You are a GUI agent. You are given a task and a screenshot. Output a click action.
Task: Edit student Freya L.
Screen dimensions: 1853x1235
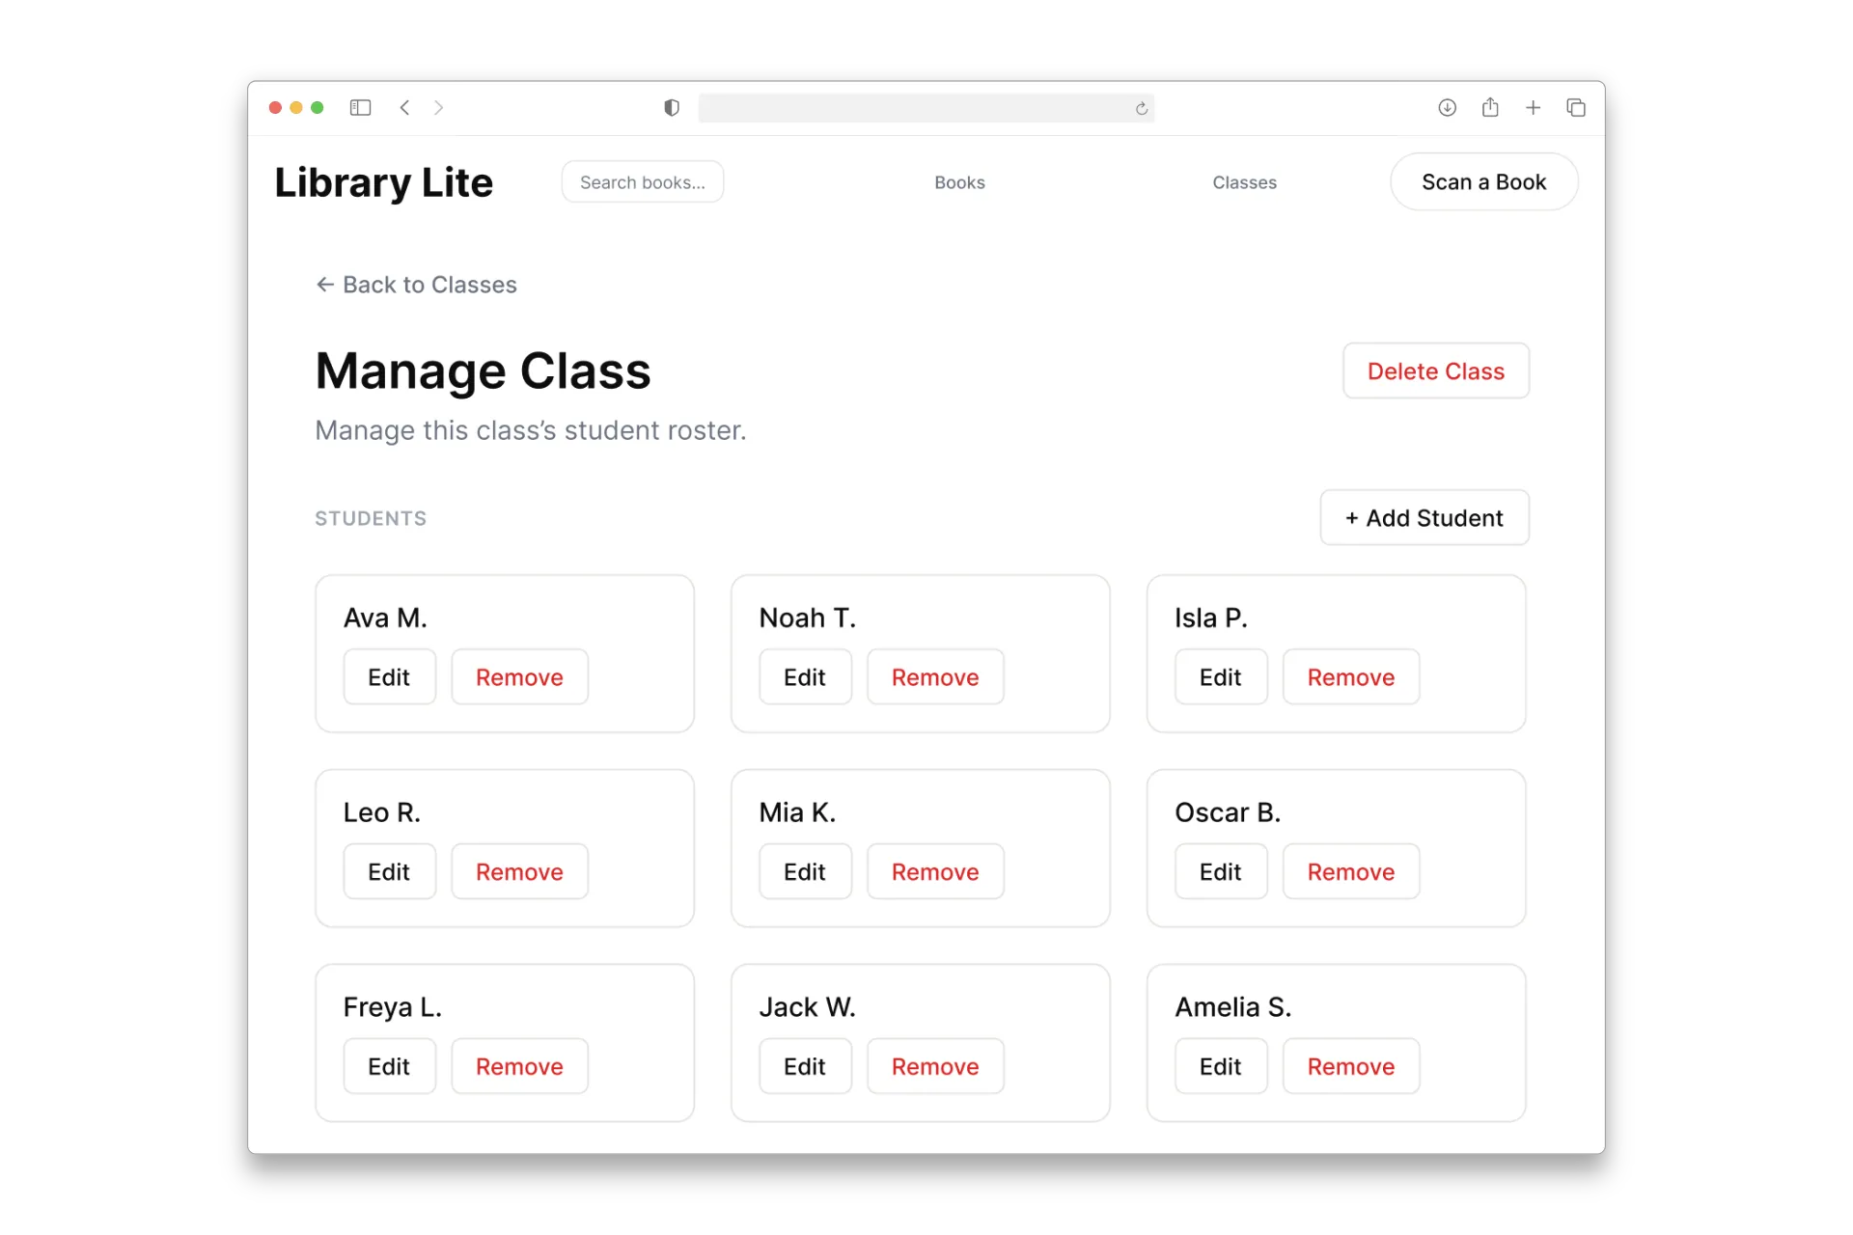[x=389, y=1067]
